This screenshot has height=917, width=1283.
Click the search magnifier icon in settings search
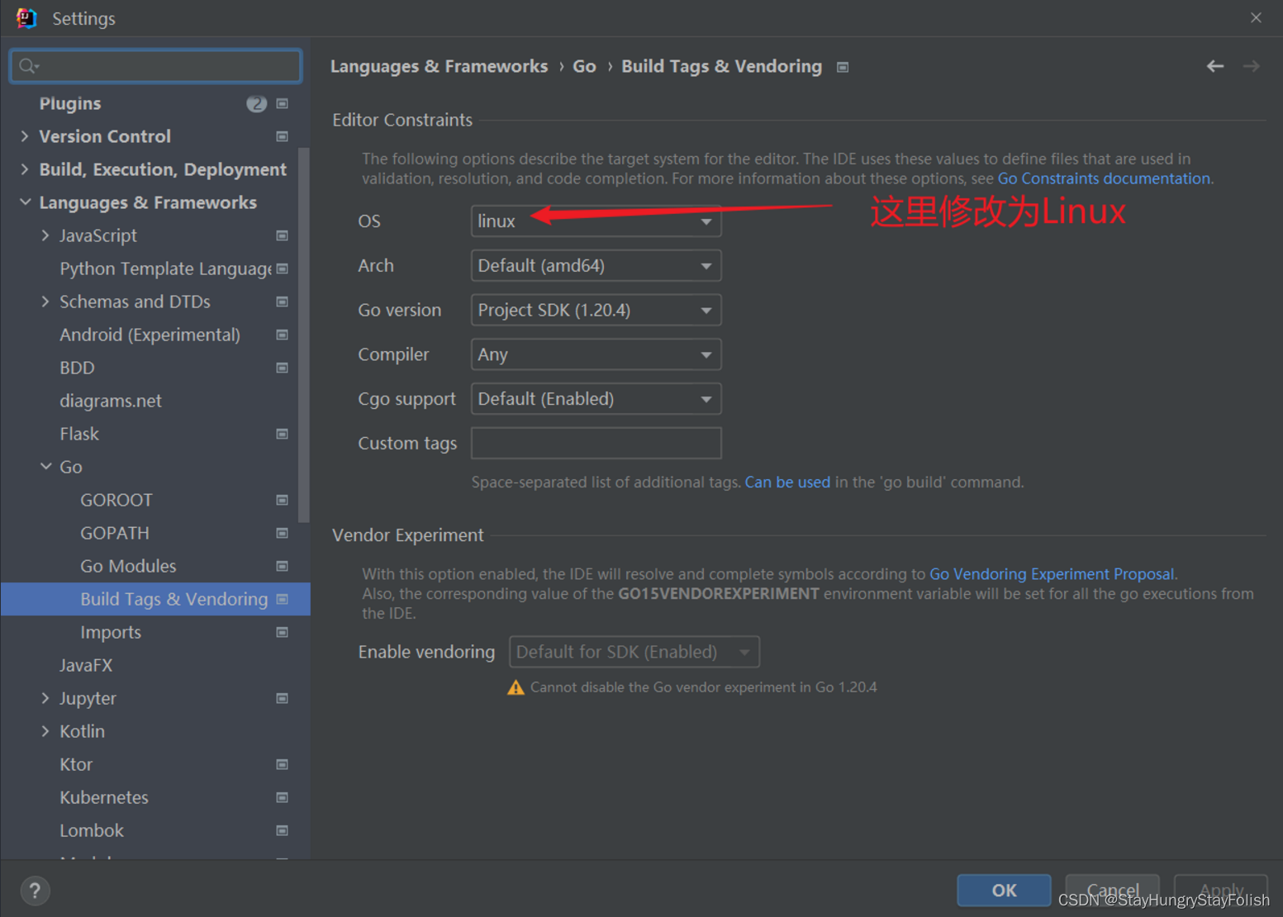point(28,66)
